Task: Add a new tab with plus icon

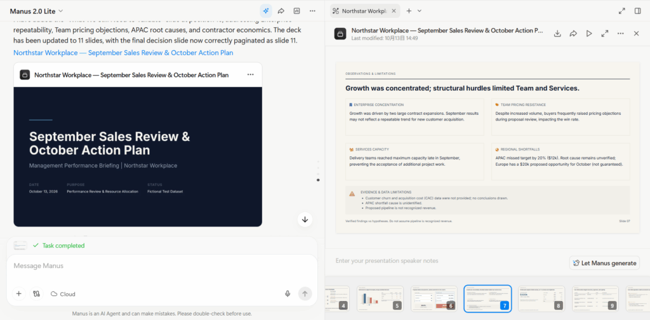Action: (x=409, y=11)
